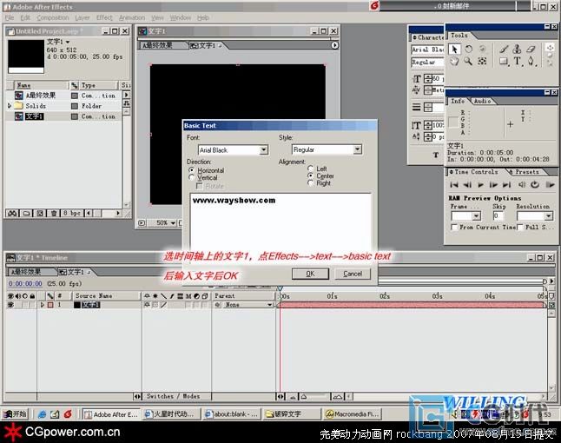Select the Zoom magnifier tool
This screenshot has height=443, width=561.
[468, 61]
